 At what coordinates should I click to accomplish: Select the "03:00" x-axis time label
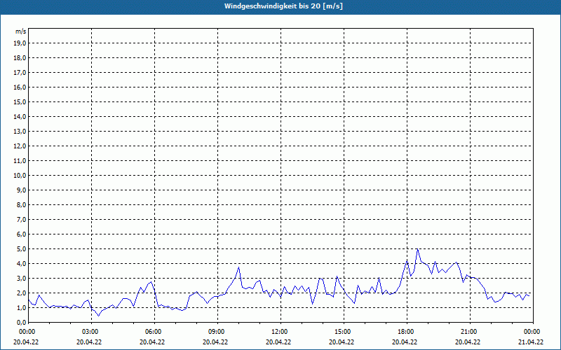click(x=91, y=332)
